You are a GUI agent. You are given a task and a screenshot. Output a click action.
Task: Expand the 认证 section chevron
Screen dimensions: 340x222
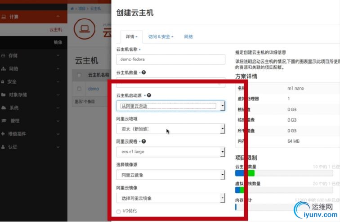coord(58,147)
